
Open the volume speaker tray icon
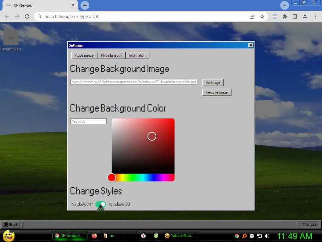(267, 236)
